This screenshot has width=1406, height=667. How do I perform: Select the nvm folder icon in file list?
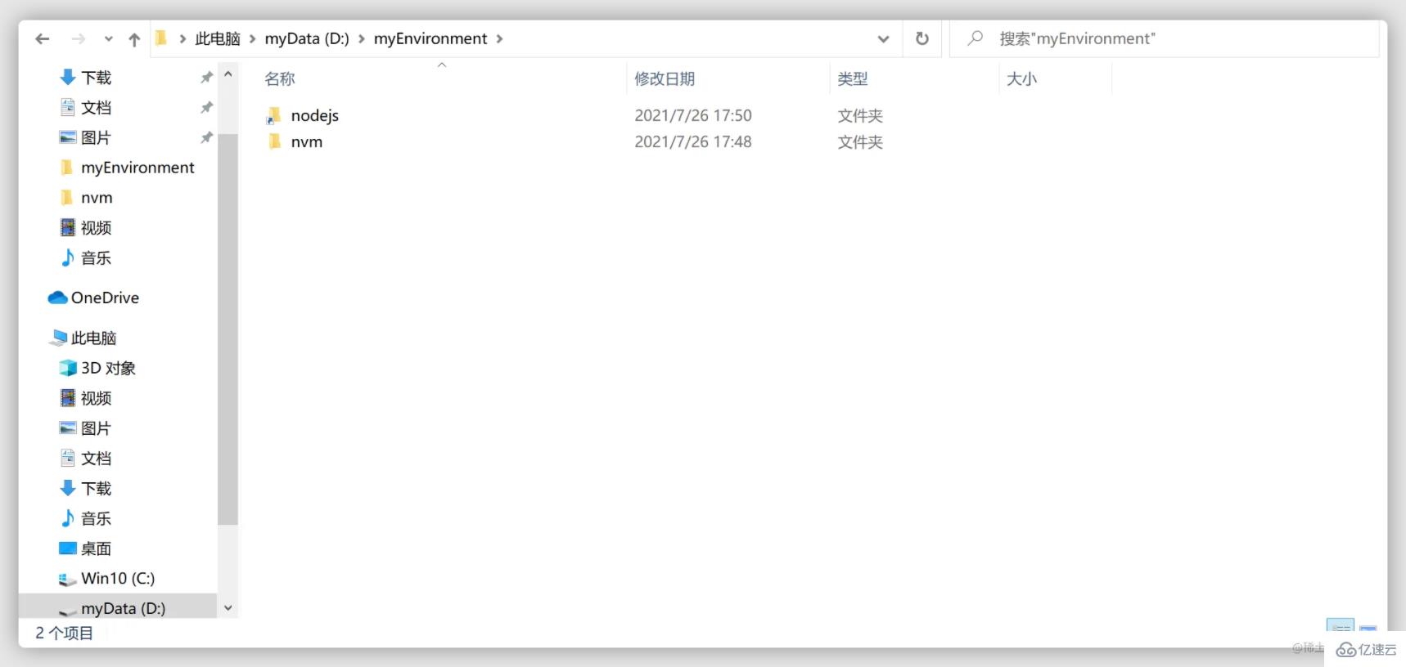tap(275, 141)
